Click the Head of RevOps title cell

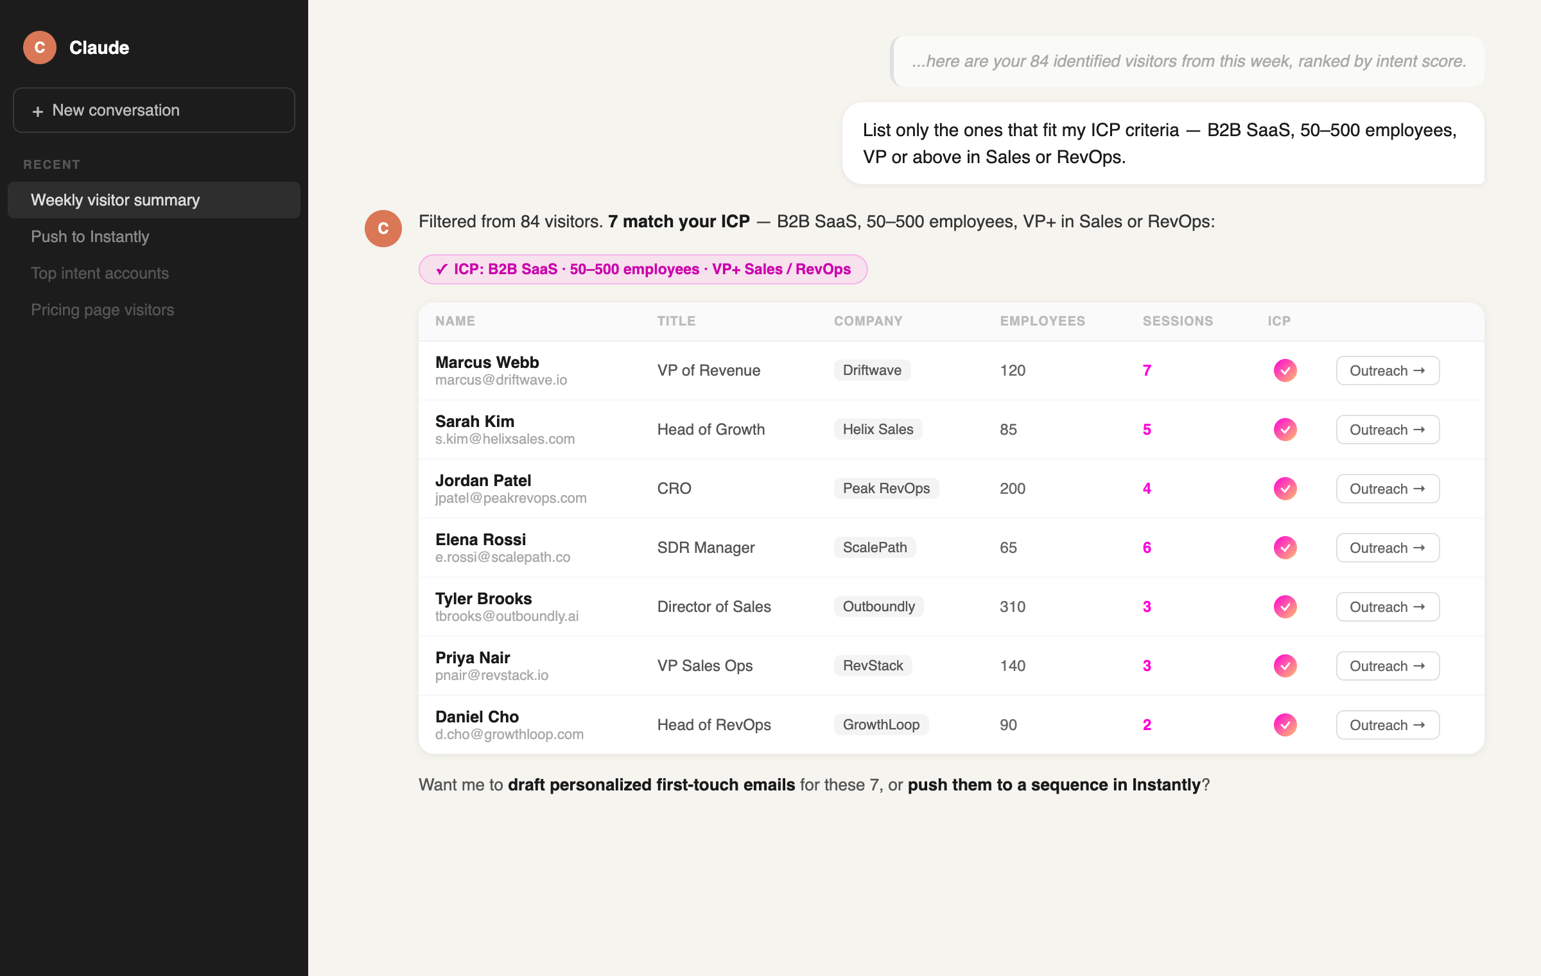pyautogui.click(x=714, y=725)
